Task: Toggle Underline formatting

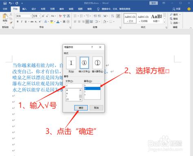Action: [26, 22]
